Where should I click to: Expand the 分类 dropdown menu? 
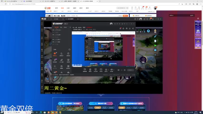pos(68,8)
